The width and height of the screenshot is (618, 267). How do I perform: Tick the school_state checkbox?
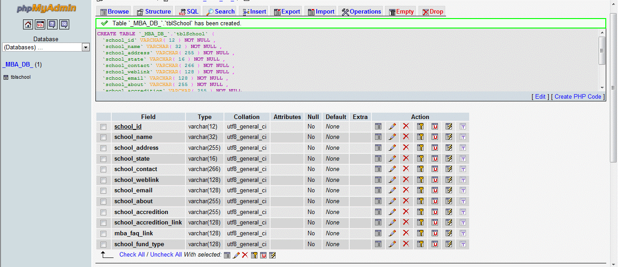pos(104,159)
